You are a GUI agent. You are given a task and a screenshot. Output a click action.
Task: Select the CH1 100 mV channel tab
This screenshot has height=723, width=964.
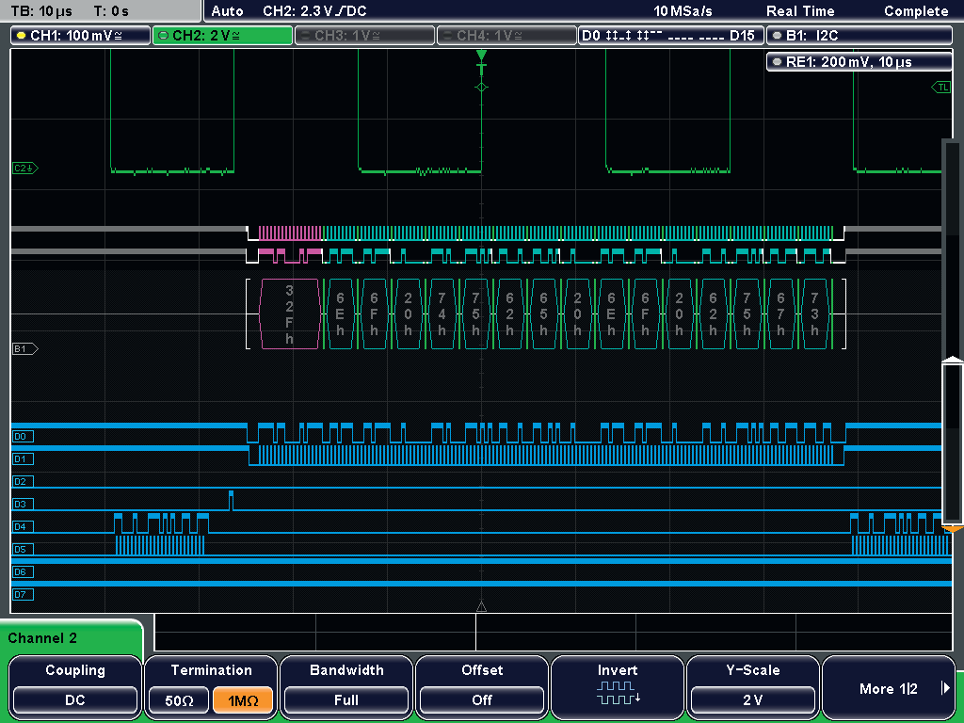pos(81,36)
